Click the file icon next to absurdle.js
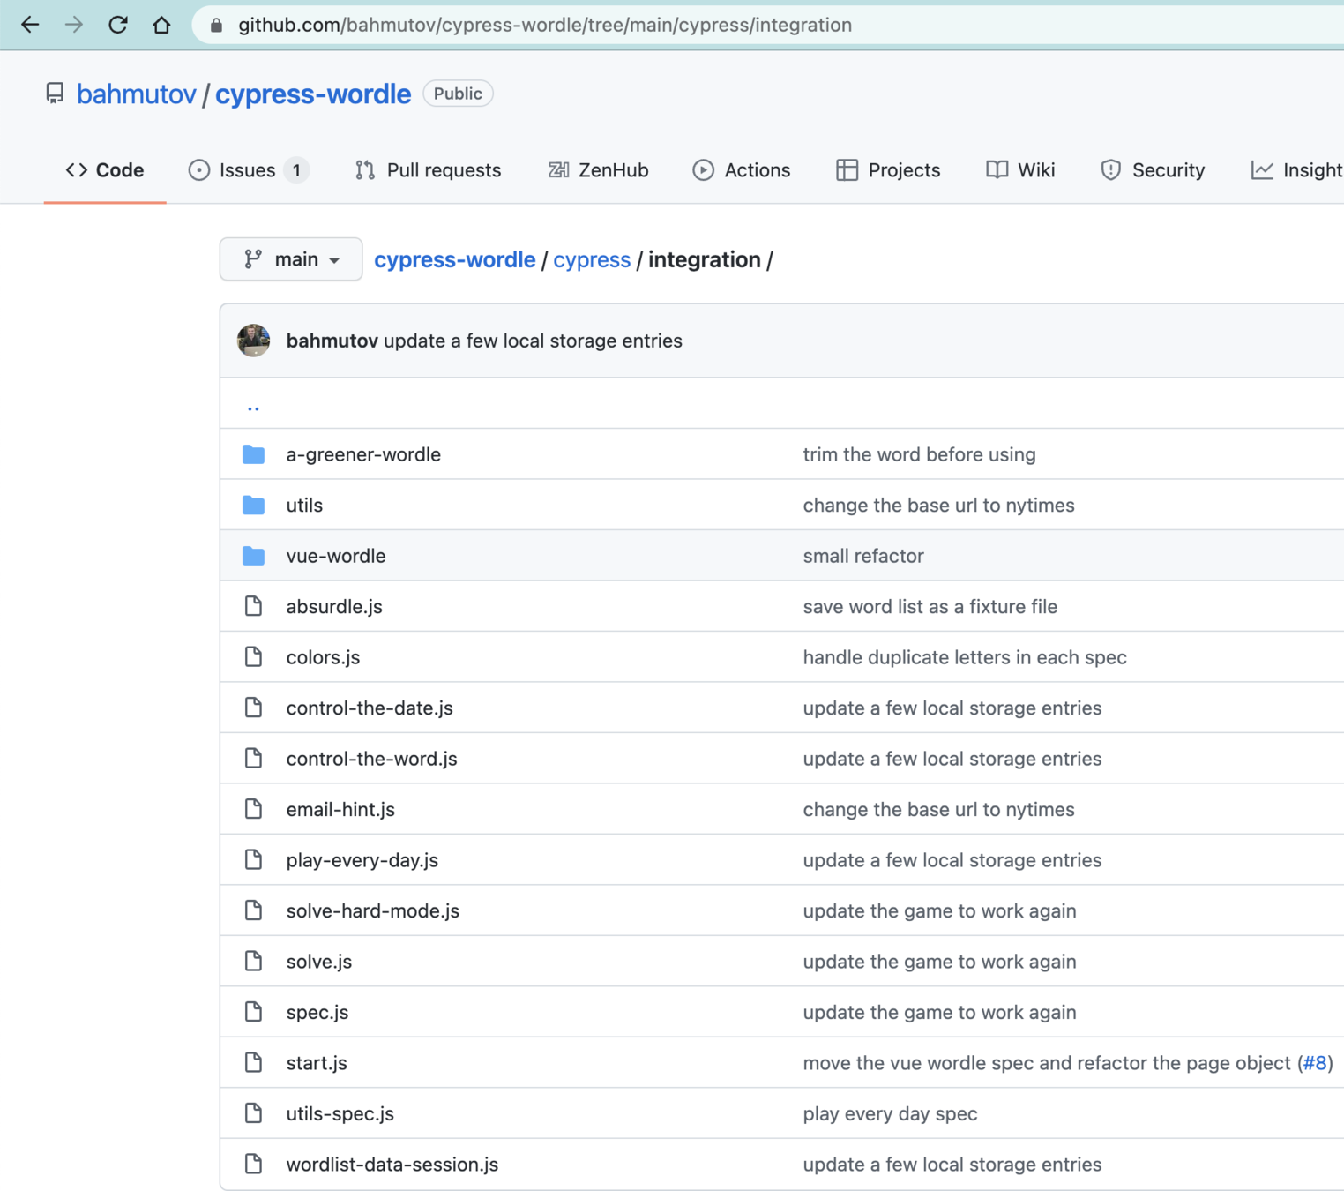Image resolution: width=1344 pixels, height=1191 pixels. 253,606
